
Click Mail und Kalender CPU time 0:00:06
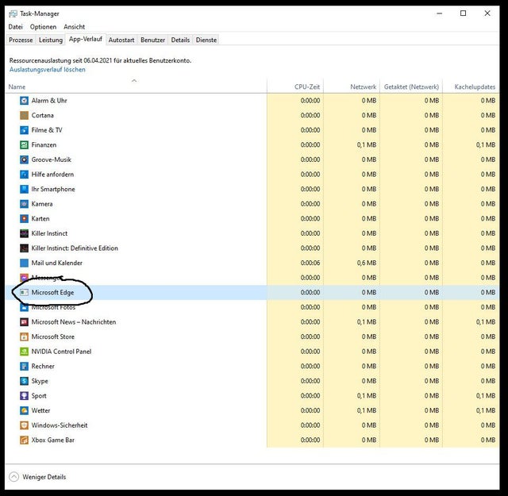(310, 263)
